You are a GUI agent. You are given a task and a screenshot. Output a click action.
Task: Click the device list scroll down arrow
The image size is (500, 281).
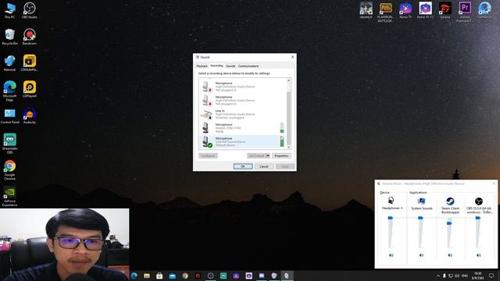[x=288, y=147]
